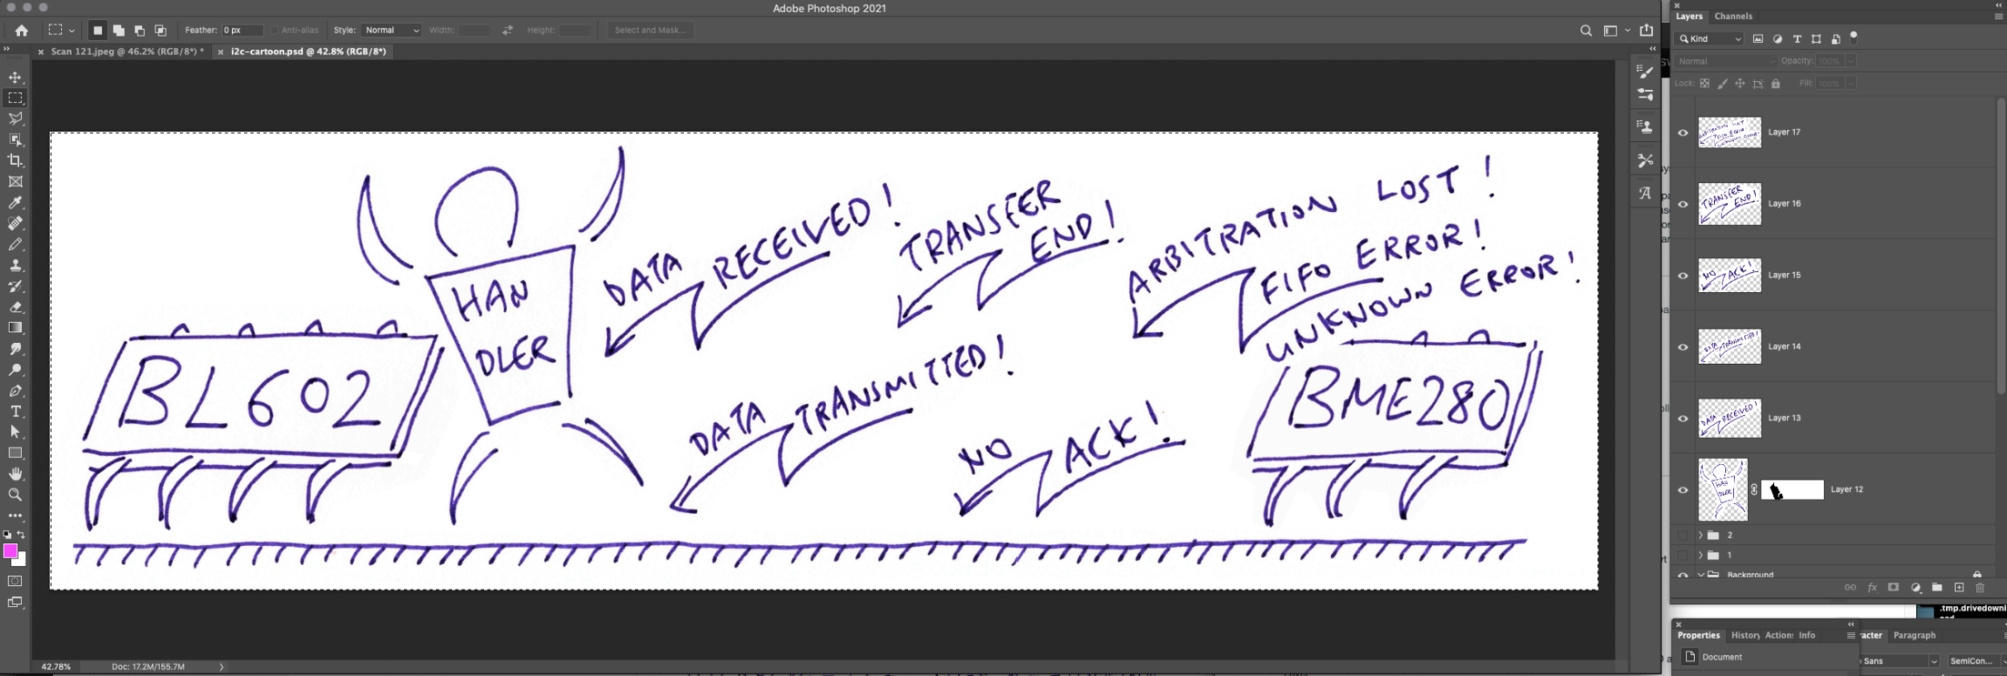Select the Crop tool
Screen dimensions: 2007x676
point(15,161)
